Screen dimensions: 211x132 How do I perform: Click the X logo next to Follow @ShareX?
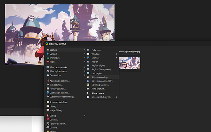click(48, 124)
